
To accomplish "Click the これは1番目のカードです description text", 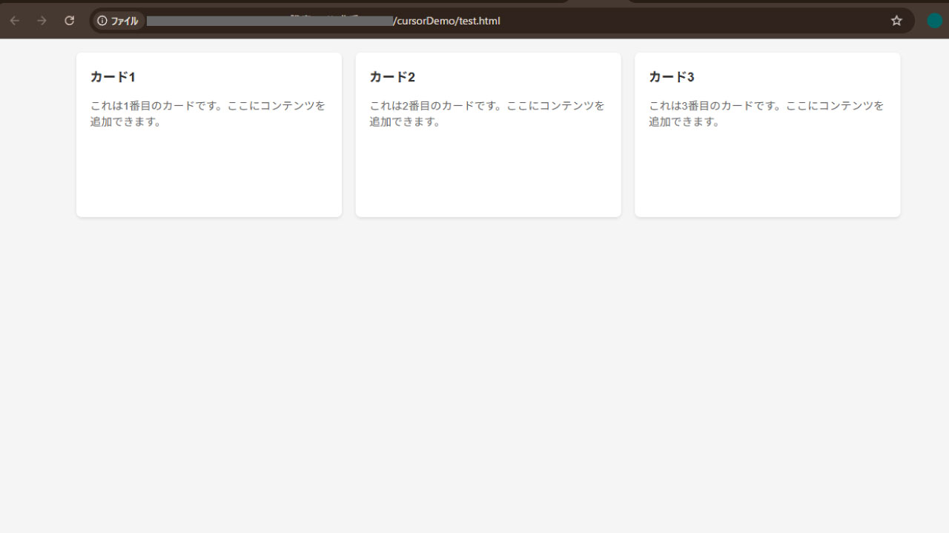I will (208, 114).
